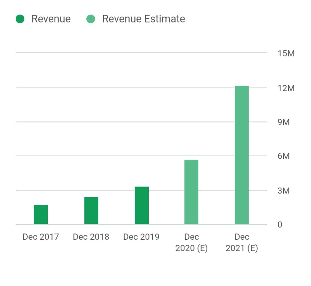Click the tallest bar in the chart

[242, 155]
